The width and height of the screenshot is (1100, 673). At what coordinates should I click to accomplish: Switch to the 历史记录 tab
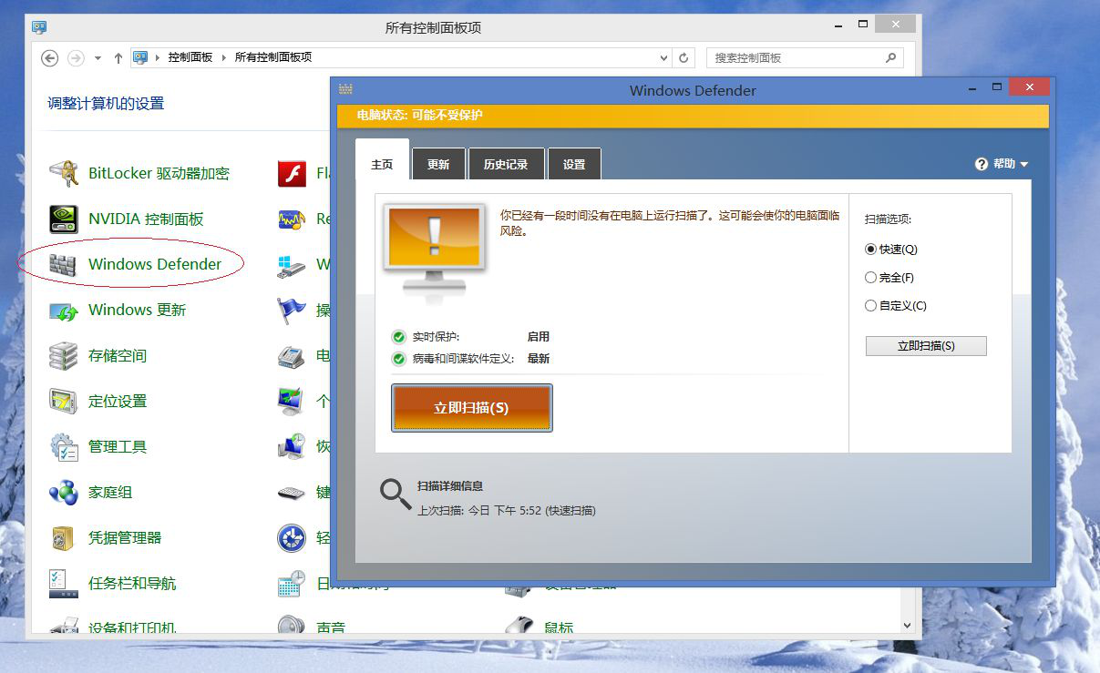pos(506,165)
